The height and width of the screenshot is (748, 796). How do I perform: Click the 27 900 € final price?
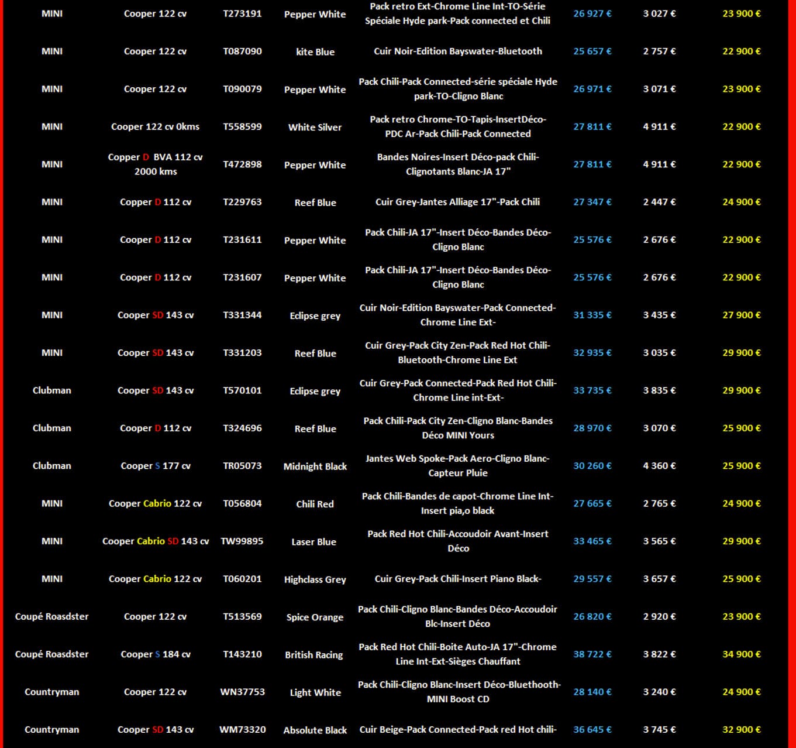click(x=742, y=315)
